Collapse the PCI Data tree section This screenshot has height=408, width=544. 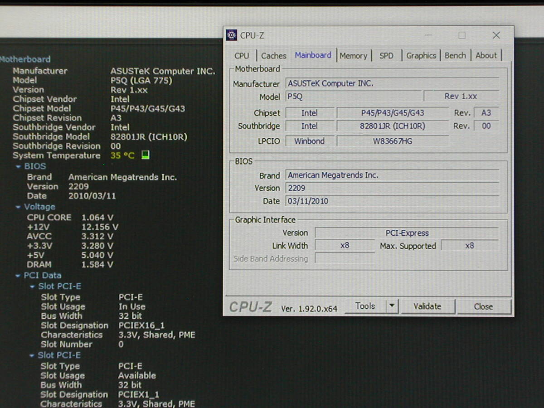coord(18,276)
